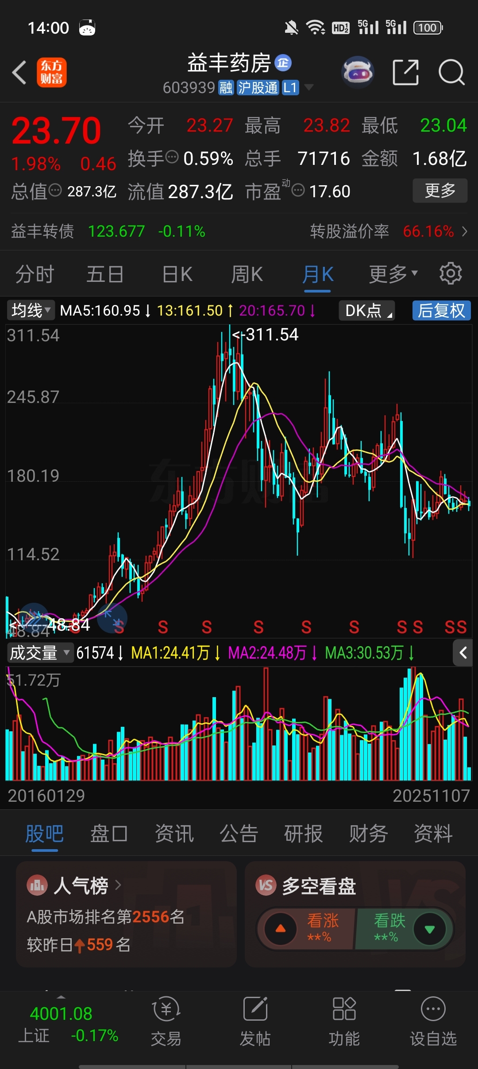Open the 均线 indicator dropdown
Image resolution: width=478 pixels, height=1069 pixels.
click(x=31, y=310)
